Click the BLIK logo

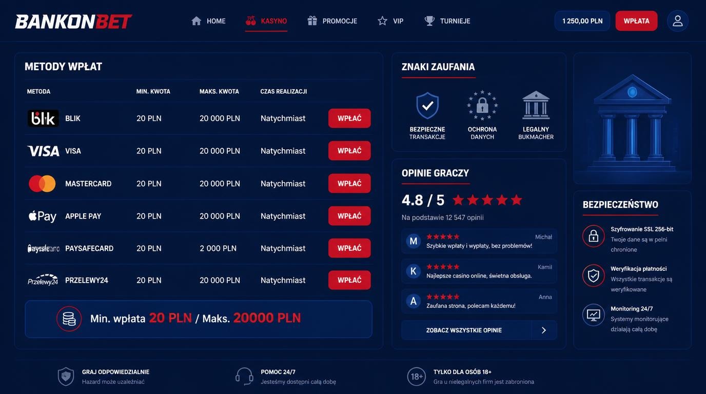point(43,119)
